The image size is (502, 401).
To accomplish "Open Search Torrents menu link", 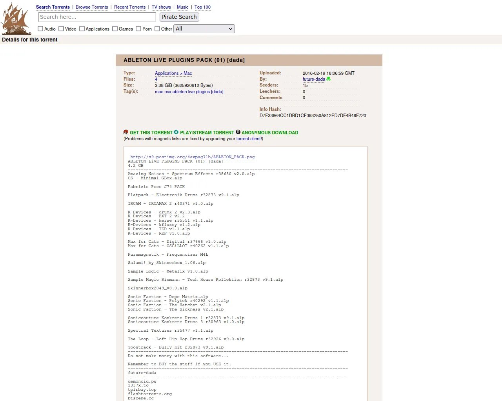I will (53, 7).
